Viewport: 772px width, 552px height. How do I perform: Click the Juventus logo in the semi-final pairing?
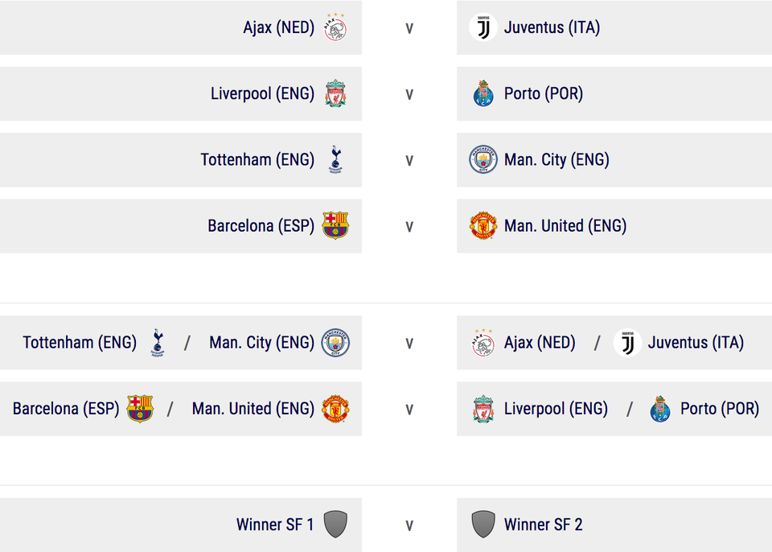[627, 343]
